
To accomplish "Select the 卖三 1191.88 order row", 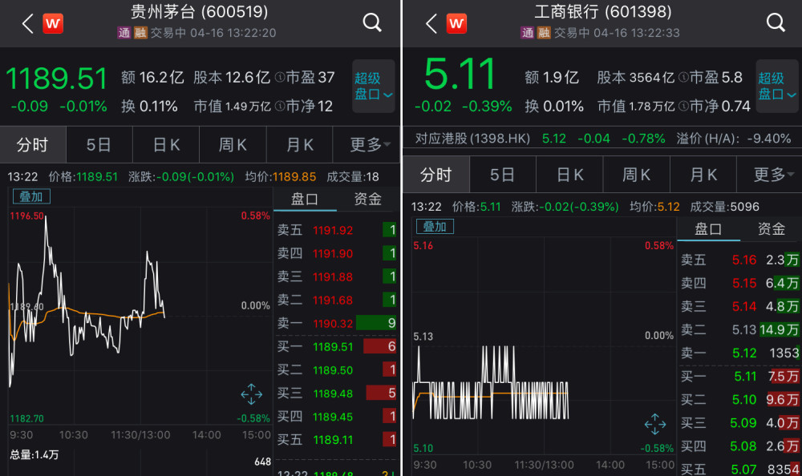I will 337,276.
